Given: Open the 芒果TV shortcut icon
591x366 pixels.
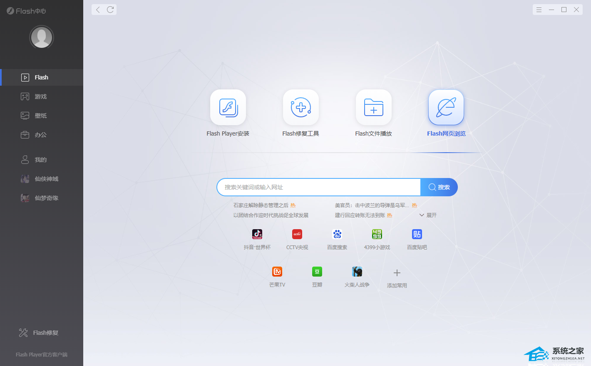Looking at the screenshot, I should pos(277,272).
